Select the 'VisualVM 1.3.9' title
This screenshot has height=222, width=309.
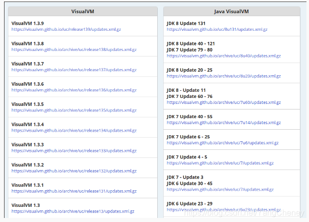click(28, 23)
